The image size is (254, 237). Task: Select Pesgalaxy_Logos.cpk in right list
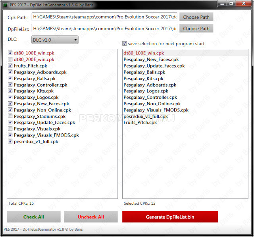(185, 91)
